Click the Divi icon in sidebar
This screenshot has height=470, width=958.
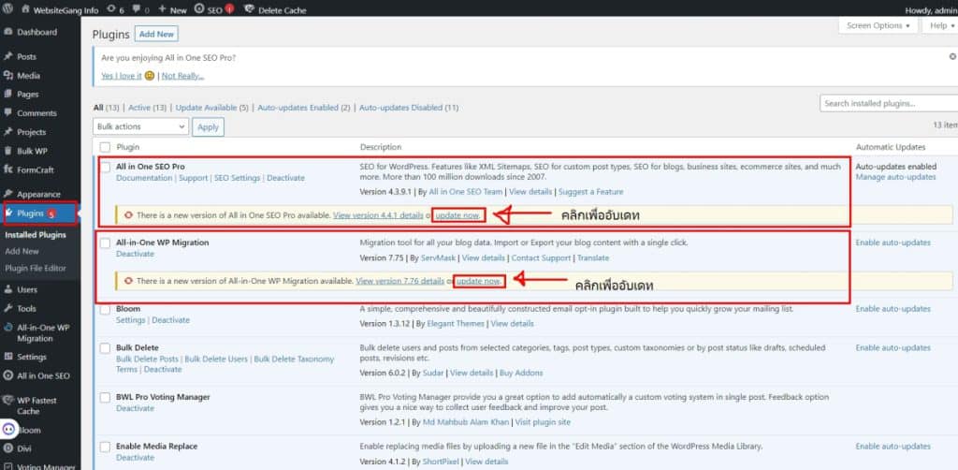point(7,448)
